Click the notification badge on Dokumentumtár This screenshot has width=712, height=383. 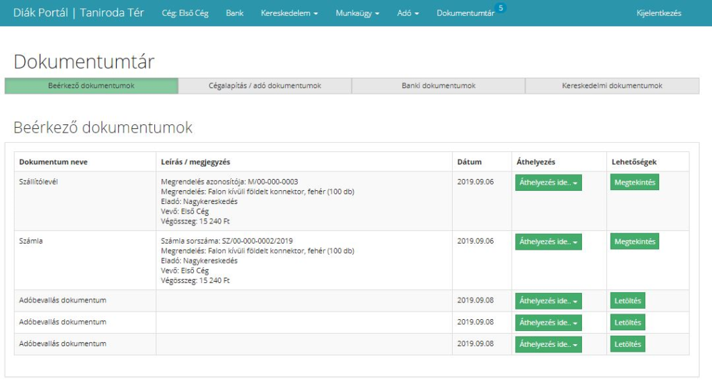click(x=501, y=8)
